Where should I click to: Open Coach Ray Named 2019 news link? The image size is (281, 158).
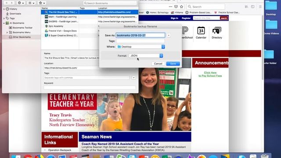pos(120,144)
